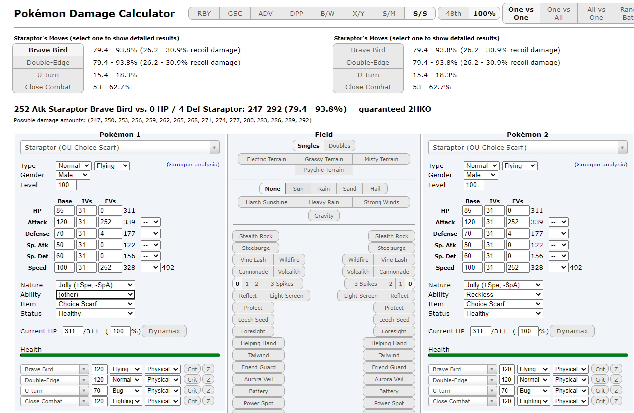
Task: Open Pokémon 2 Close Combat move selector
Action: [463, 401]
